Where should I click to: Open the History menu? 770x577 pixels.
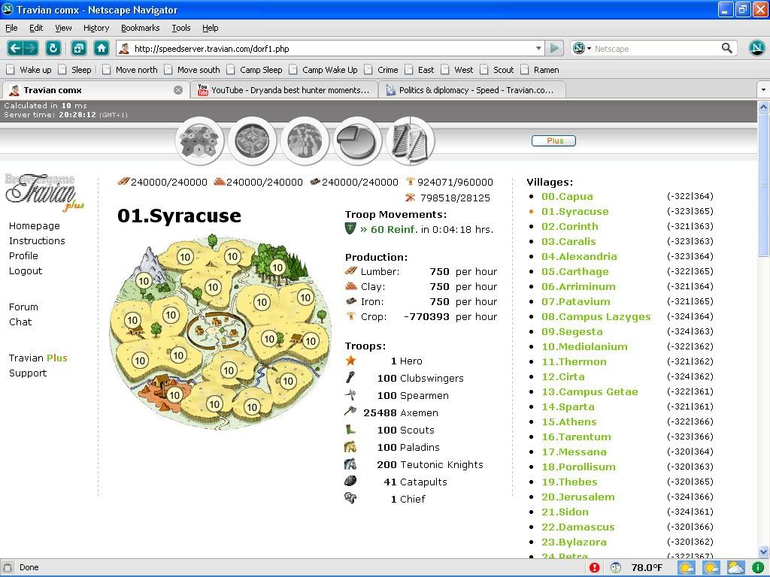click(x=96, y=28)
